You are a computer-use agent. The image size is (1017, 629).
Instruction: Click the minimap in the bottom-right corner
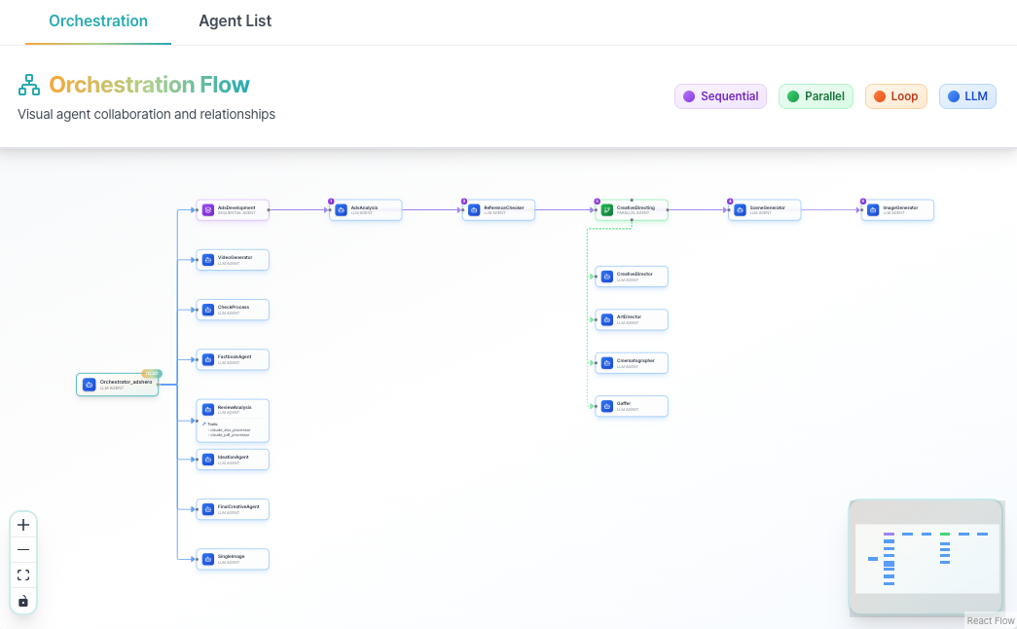click(x=925, y=557)
